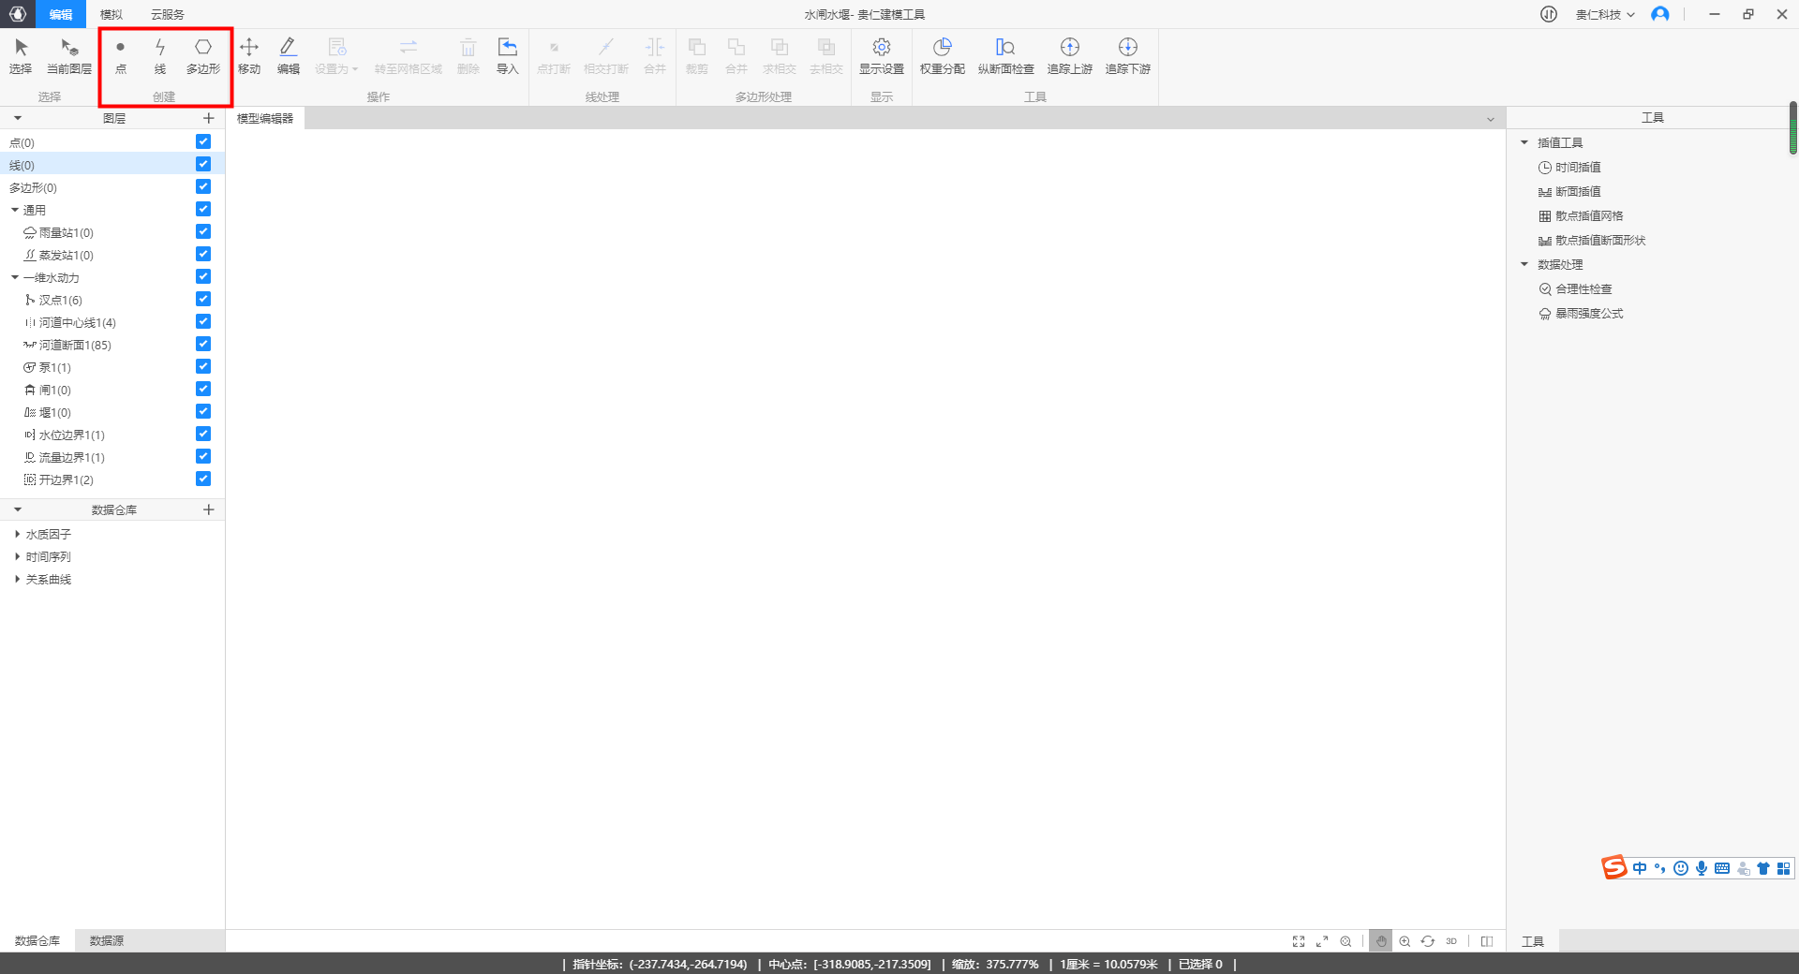Open 显示设置 display settings
The height and width of the screenshot is (974, 1799).
click(881, 55)
